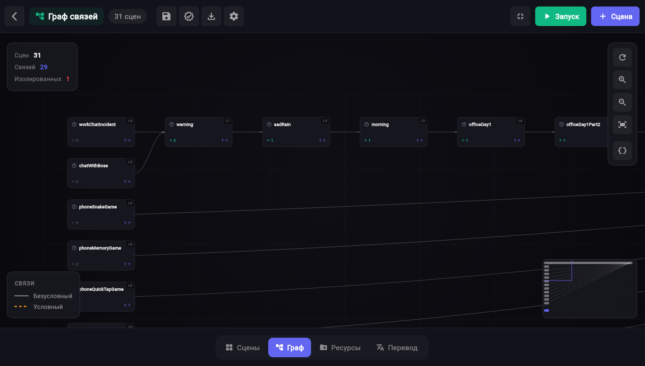The width and height of the screenshot is (645, 366).
Task: Click the validation checkmark badge icon
Action: click(189, 16)
